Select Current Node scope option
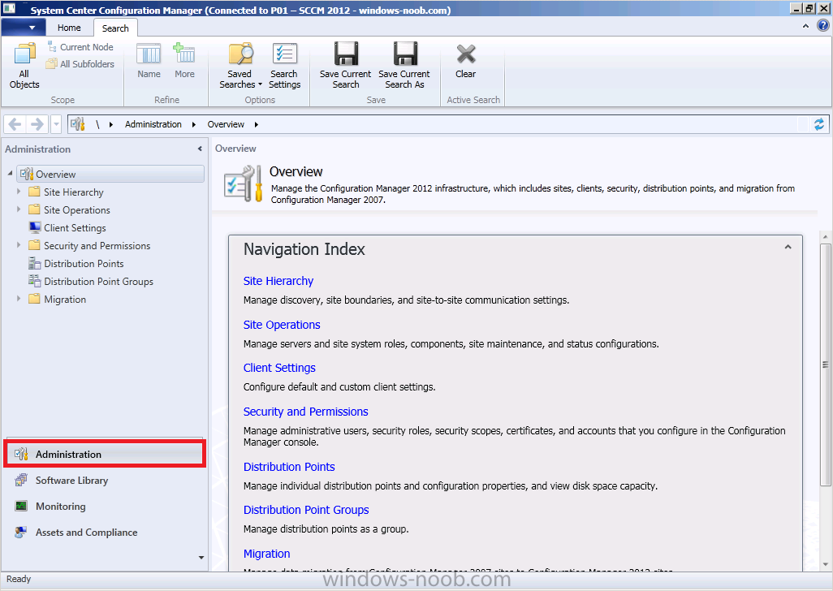The height and width of the screenshot is (591, 833). (80, 47)
